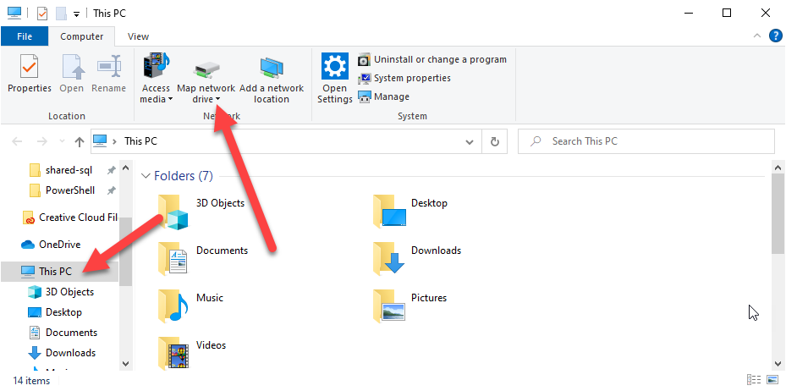Click Uninstall or change a program
This screenshot has height=391, width=786.
click(432, 59)
